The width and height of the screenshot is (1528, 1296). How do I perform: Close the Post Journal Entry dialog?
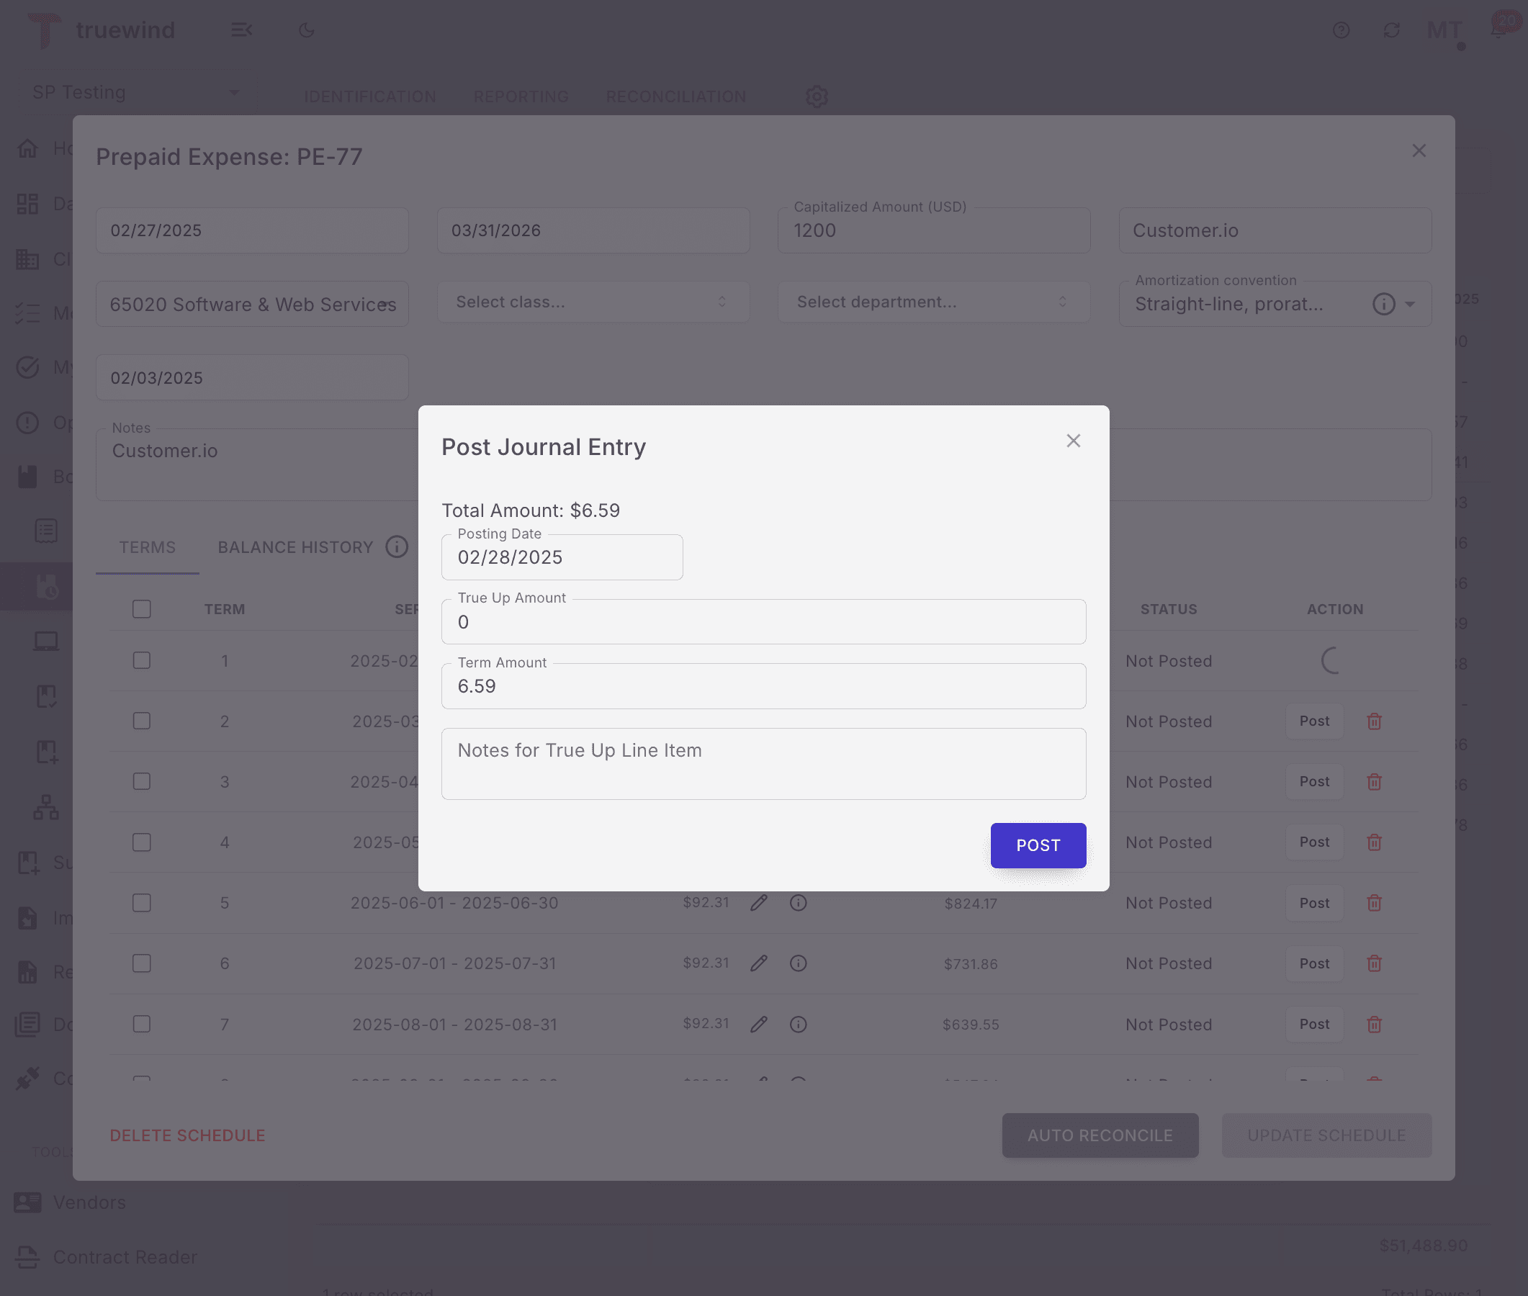coord(1074,441)
